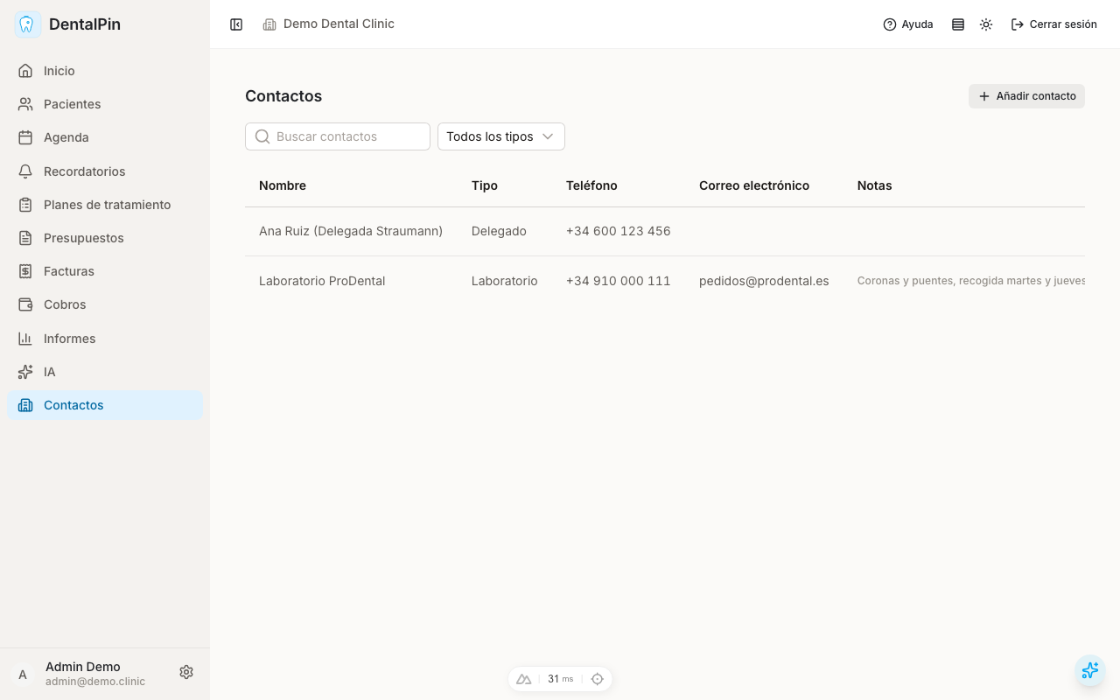1120x700 pixels.
Task: Collapse the sidebar with the panel toggle icon
Action: (x=236, y=24)
